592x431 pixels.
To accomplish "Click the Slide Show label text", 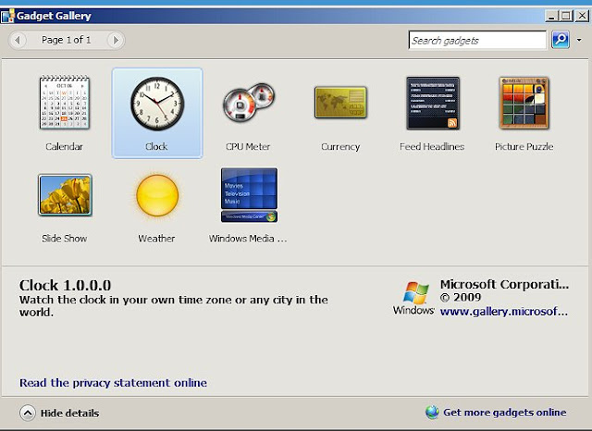I will pos(65,239).
